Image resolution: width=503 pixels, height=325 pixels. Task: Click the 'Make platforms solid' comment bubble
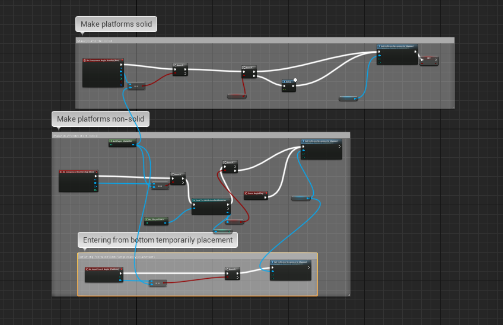116,24
